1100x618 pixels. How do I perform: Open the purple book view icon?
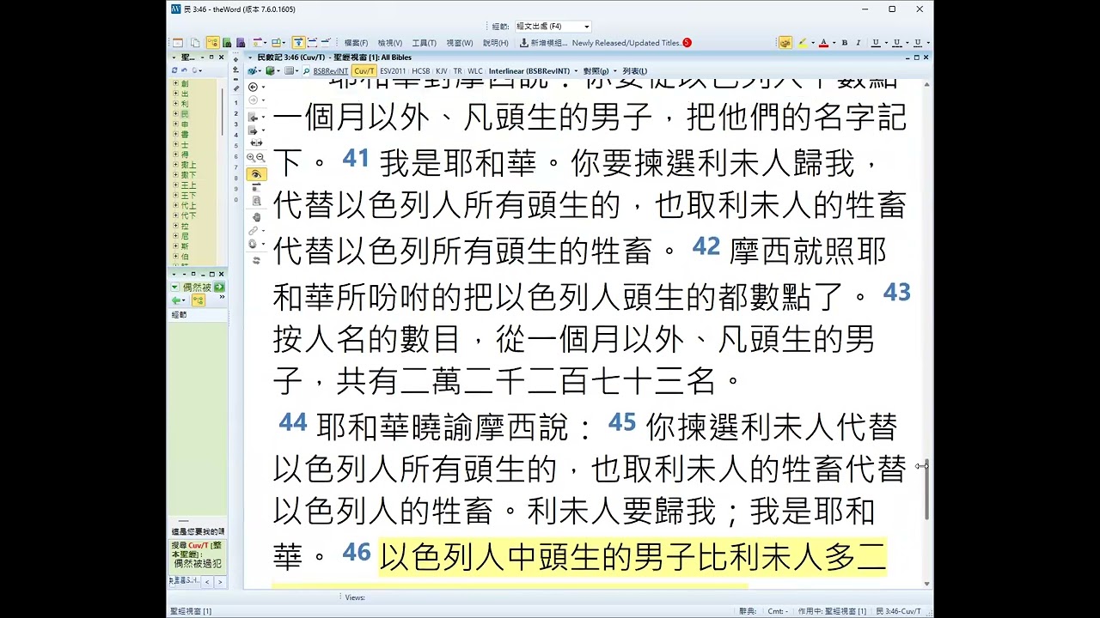241,43
